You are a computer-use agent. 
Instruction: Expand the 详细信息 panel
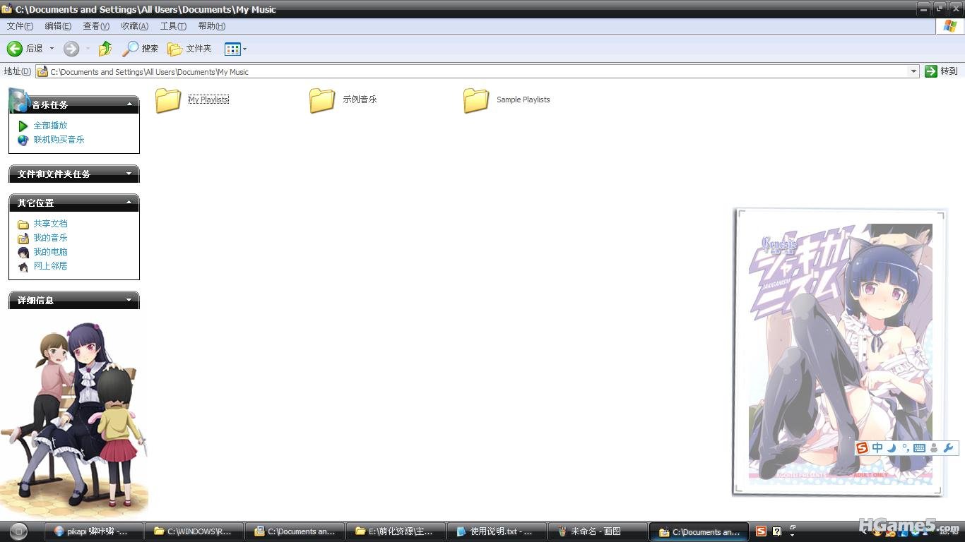[129, 300]
